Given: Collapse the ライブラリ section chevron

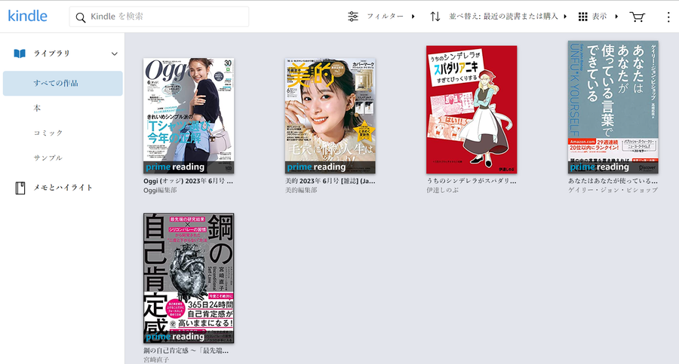Looking at the screenshot, I should click(115, 54).
